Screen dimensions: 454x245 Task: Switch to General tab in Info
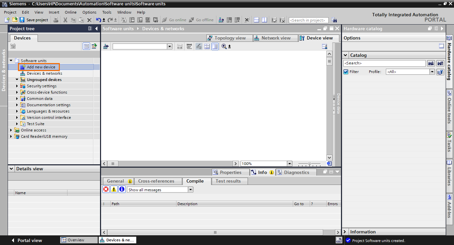coord(118,181)
